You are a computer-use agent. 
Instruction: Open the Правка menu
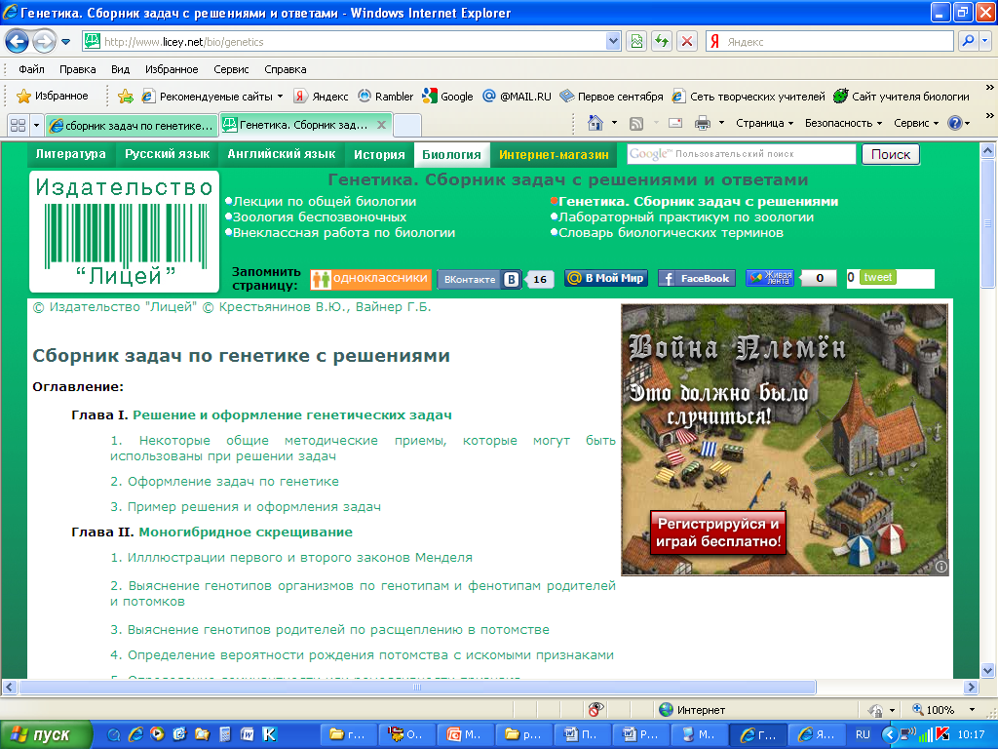click(78, 69)
